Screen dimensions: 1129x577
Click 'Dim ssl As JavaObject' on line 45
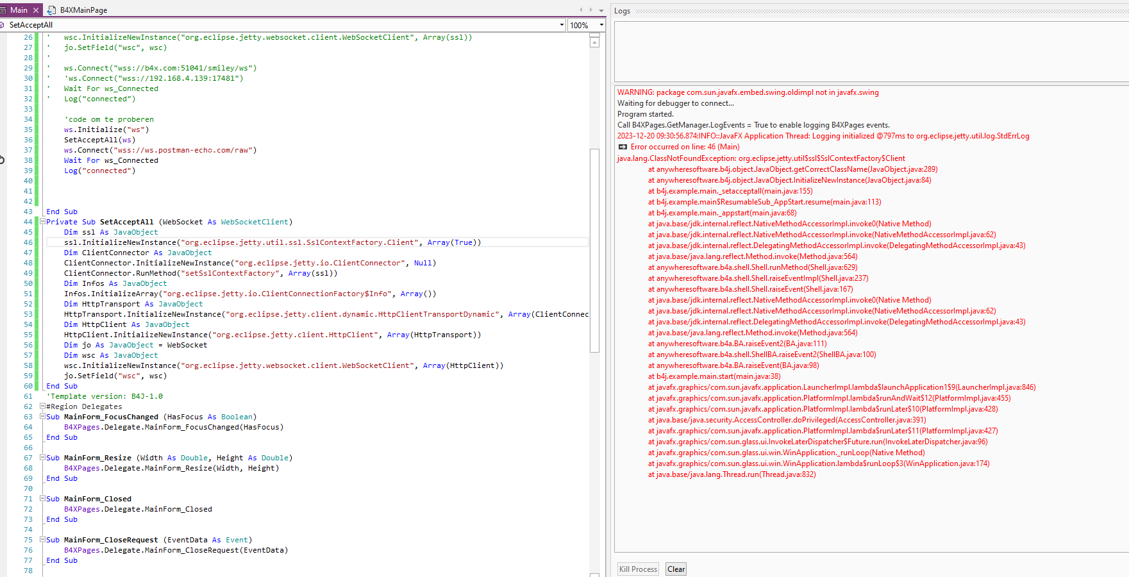[111, 232]
